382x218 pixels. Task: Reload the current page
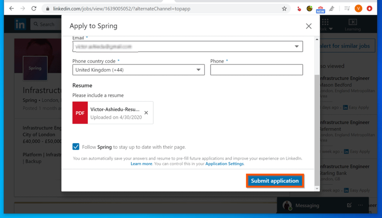[34, 9]
